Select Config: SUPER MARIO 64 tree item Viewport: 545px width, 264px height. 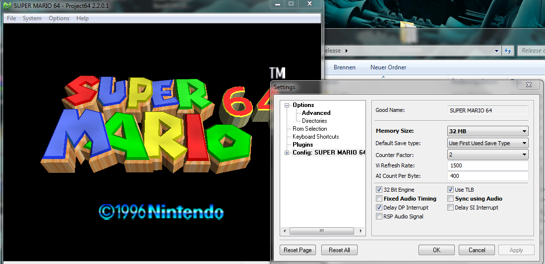[x=328, y=153]
